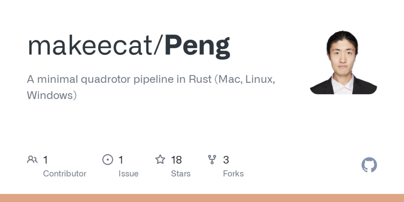Click the word "Windows)" in the description
This screenshot has width=404, height=202.
(51, 95)
